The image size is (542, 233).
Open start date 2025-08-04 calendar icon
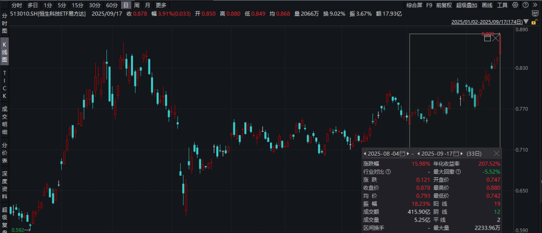pos(402,154)
